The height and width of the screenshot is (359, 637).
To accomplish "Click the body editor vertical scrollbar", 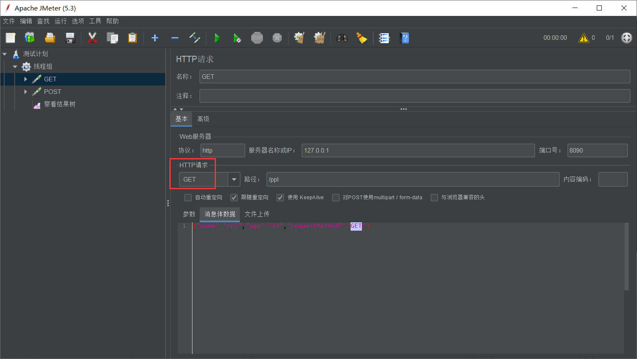I will tap(627, 257).
